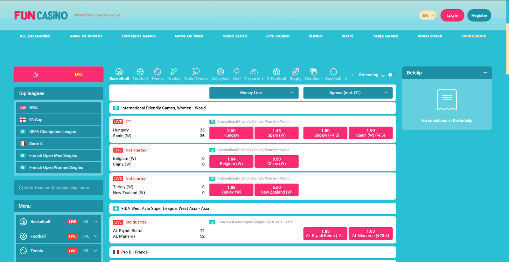Open SPOTLIGHT GAMES section
The image size is (509, 262).
(x=138, y=36)
